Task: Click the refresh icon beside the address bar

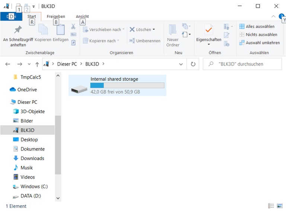Action: (193, 64)
